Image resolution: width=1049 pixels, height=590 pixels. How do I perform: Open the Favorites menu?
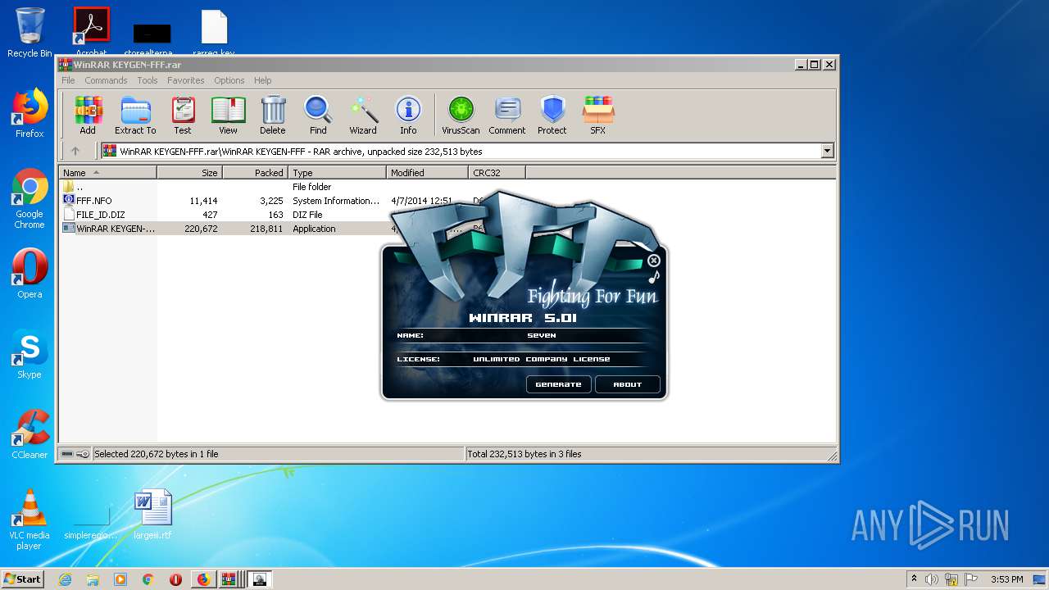(186, 80)
